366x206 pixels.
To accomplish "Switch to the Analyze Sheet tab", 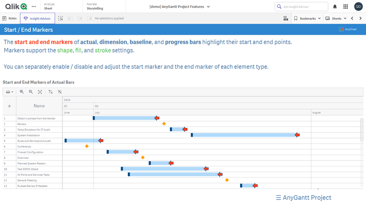I will pyautogui.click(x=49, y=6).
